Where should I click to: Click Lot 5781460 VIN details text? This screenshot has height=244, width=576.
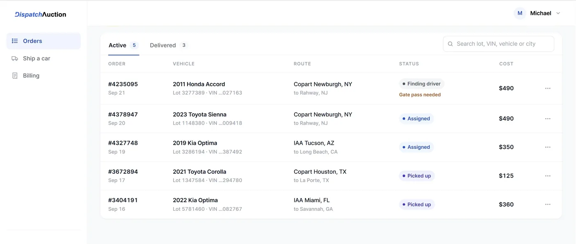click(x=207, y=209)
